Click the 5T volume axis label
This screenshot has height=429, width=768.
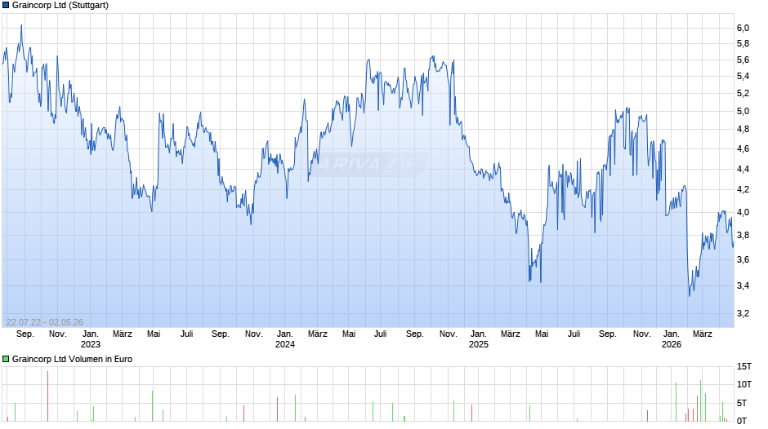[x=742, y=403]
